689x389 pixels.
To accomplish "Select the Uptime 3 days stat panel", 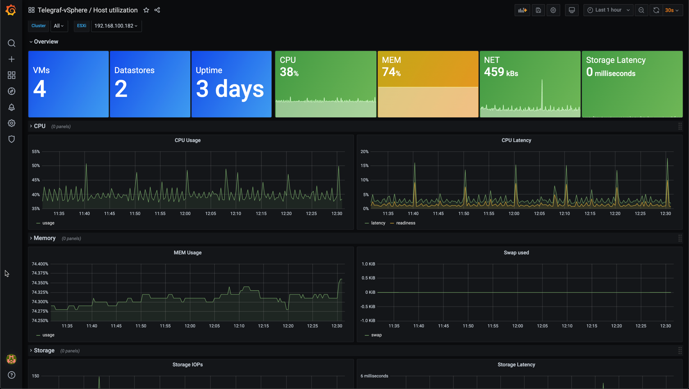I will (232, 84).
